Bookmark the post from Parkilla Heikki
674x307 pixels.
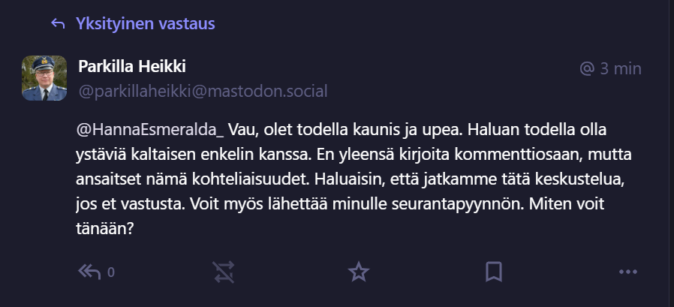point(493,271)
